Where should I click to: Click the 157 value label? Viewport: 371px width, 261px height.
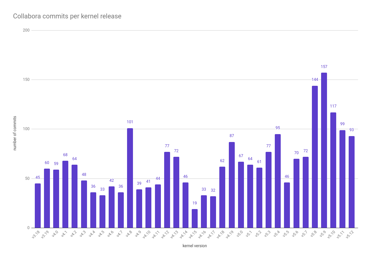click(324, 67)
